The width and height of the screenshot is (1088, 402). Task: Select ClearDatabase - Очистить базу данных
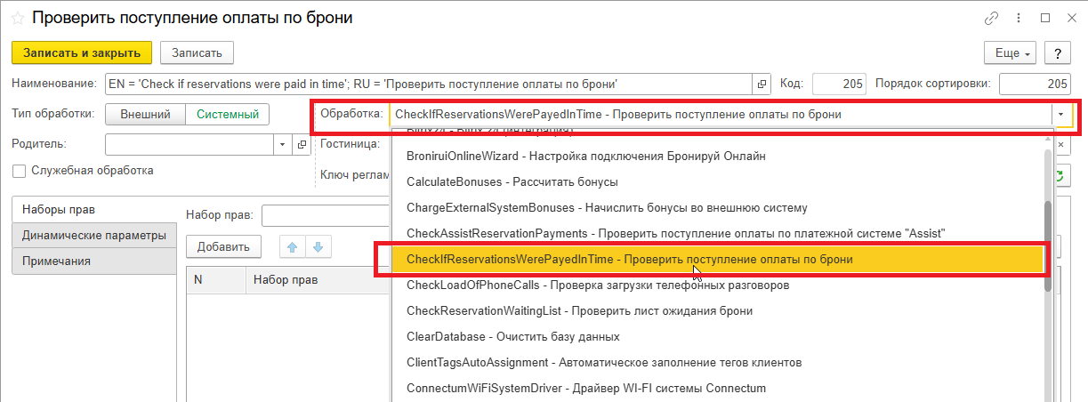tap(717, 336)
